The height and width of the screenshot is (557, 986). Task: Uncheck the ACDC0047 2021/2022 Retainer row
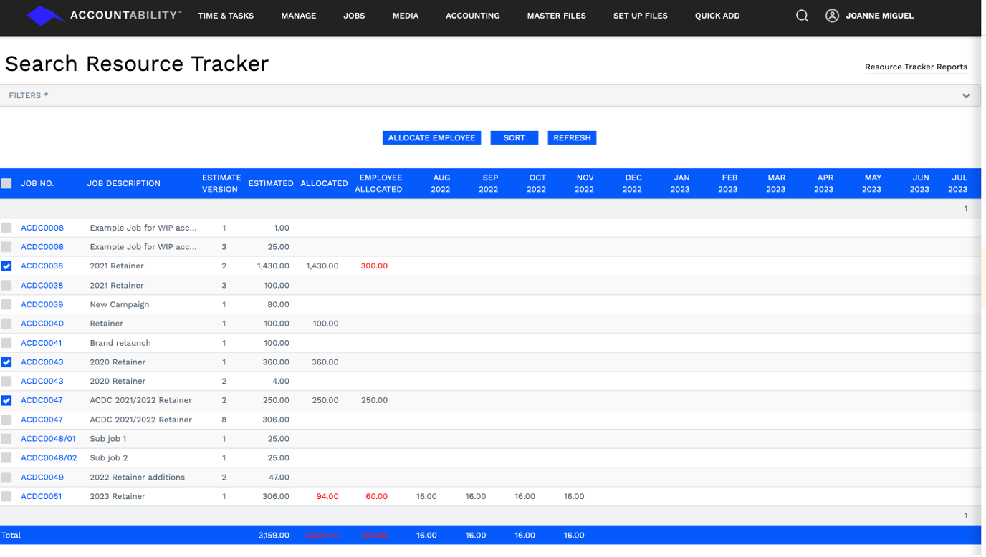7,399
